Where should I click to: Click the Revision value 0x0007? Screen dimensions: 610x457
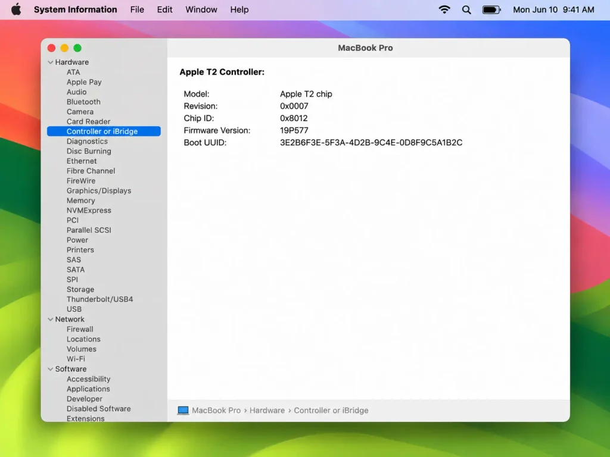(x=294, y=106)
